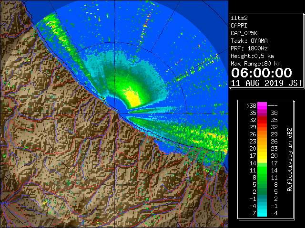Click the 'PRF: 1800Hz' line
Viewport: 305px width, 228px height.
tap(249, 48)
